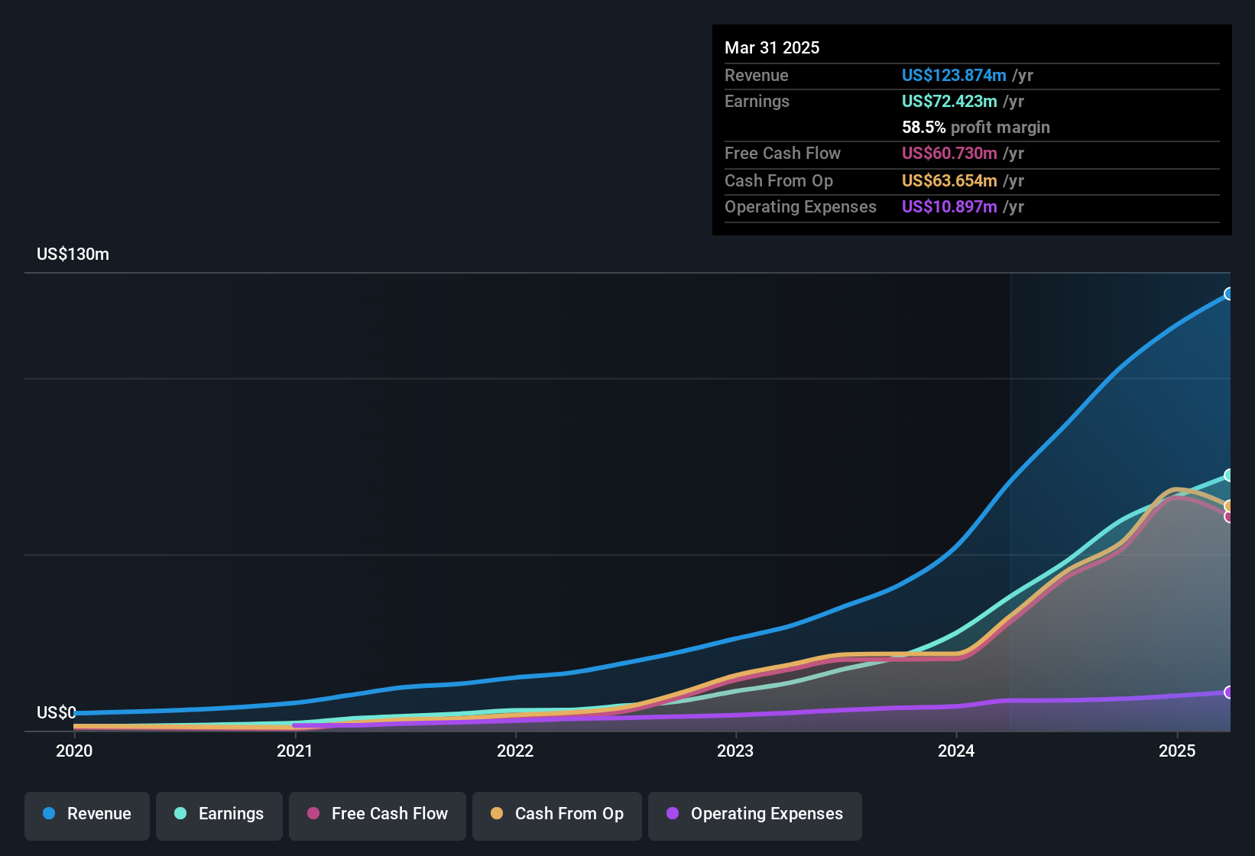Viewport: 1255px width, 856px height.
Task: Click the US$10.897m operating expenses value
Action: 949,206
